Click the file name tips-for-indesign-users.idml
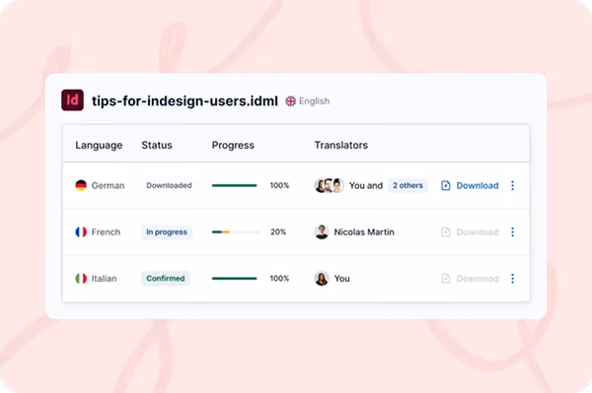592x393 pixels. pos(185,101)
